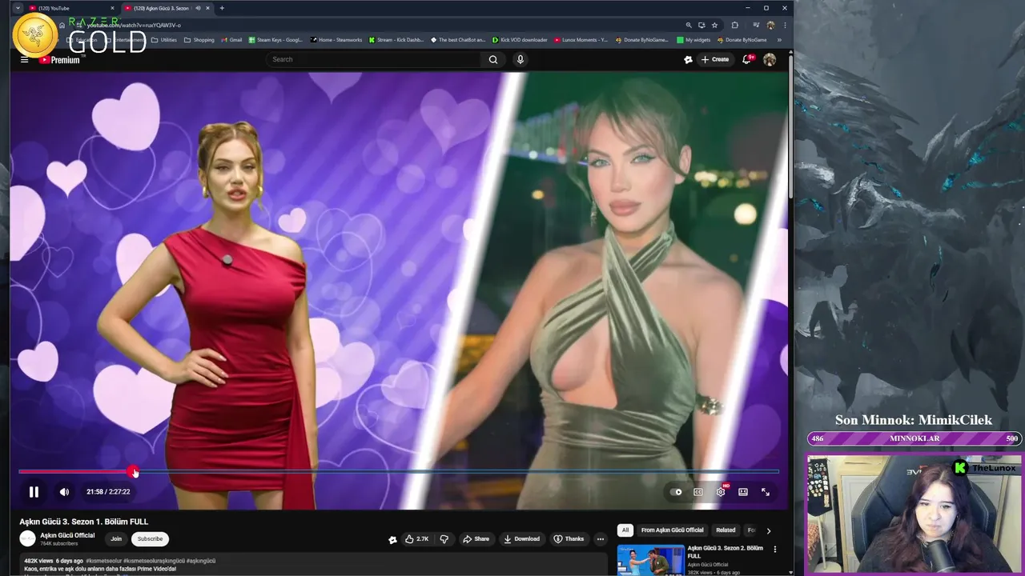
Task: Open the YouTube guide hamburger menu
Action: [24, 59]
